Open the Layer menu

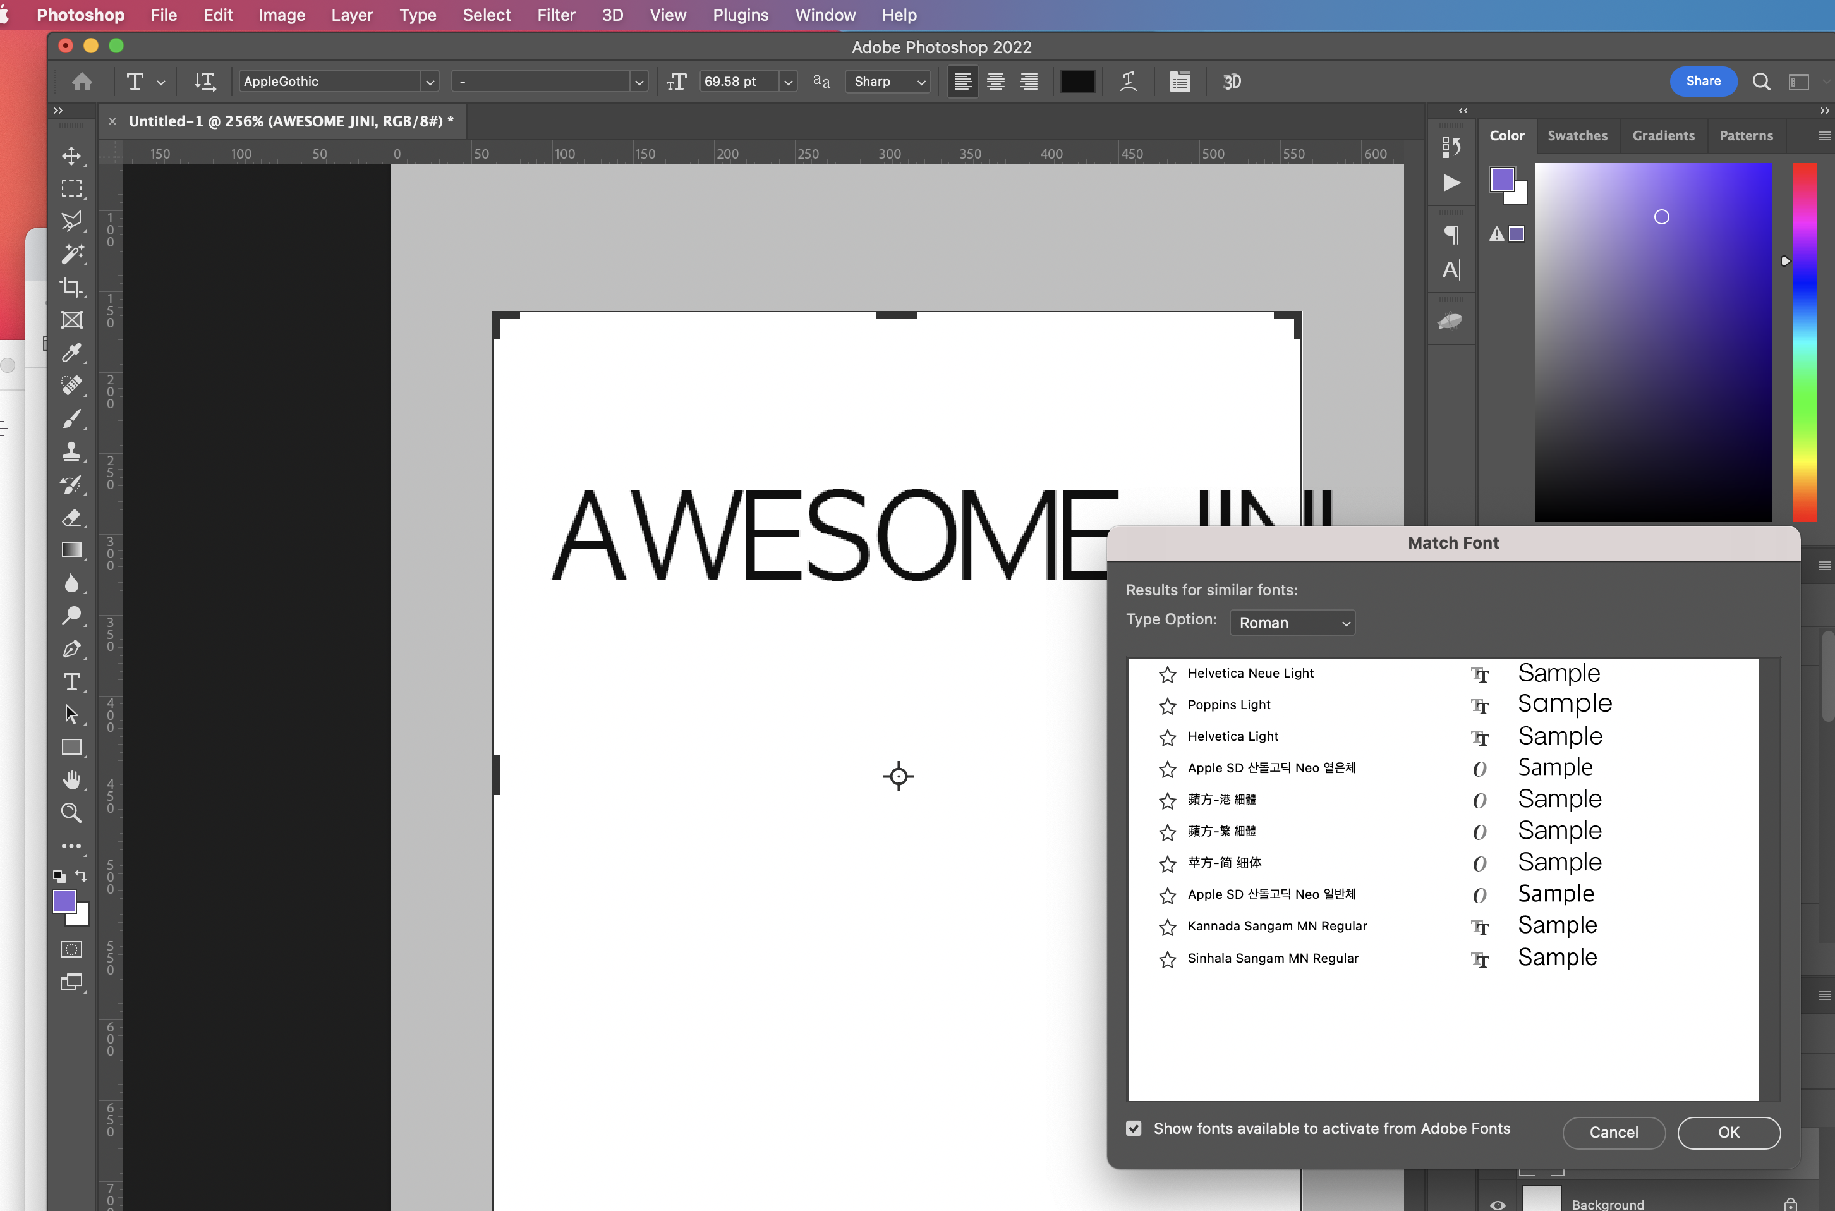coord(351,15)
